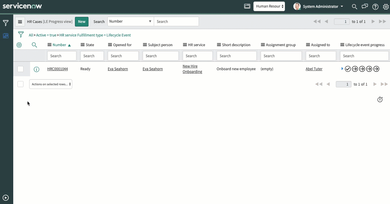390x204 pixels.
Task: Click Active = true breadcrumb
Action: click(46, 35)
